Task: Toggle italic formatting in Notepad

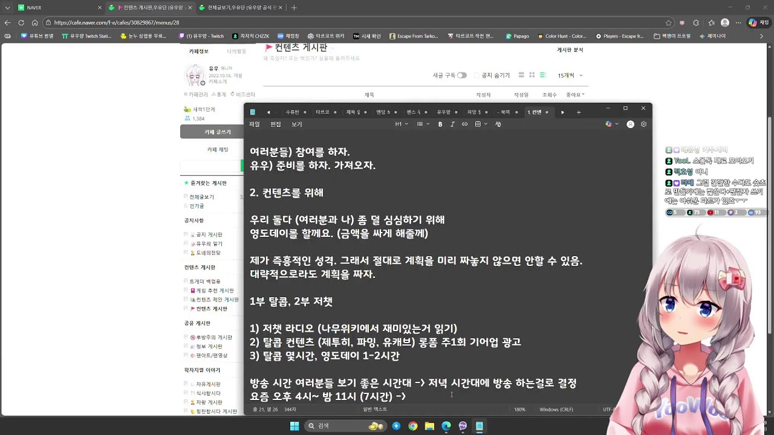Action: pyautogui.click(x=452, y=124)
